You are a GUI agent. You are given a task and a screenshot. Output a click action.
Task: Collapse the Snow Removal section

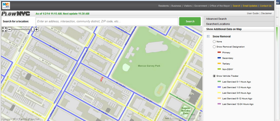pyautogui.click(x=208, y=37)
